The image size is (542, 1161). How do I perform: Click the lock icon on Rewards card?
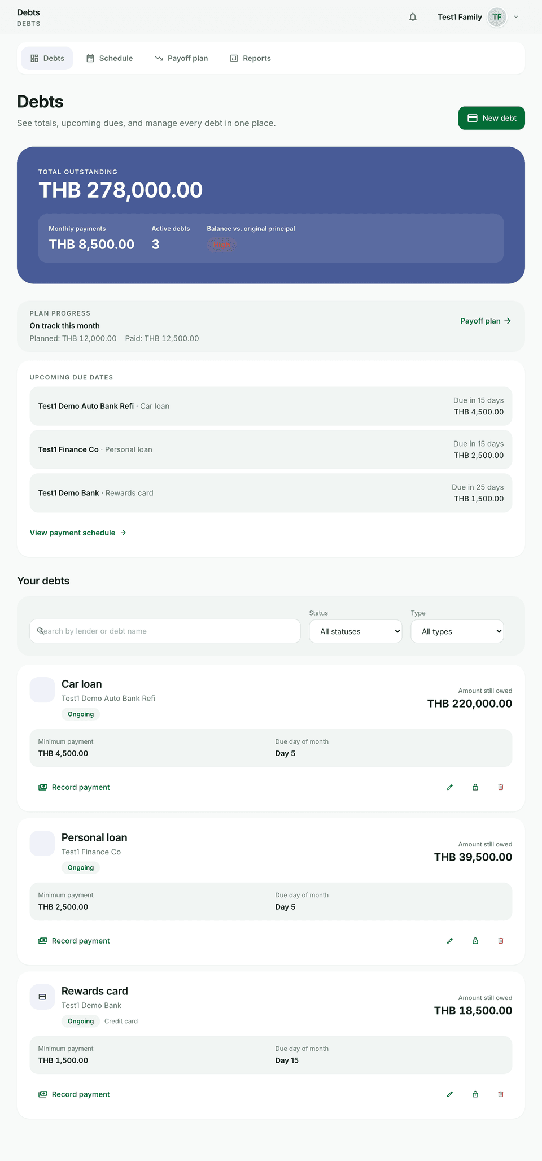[475, 1094]
